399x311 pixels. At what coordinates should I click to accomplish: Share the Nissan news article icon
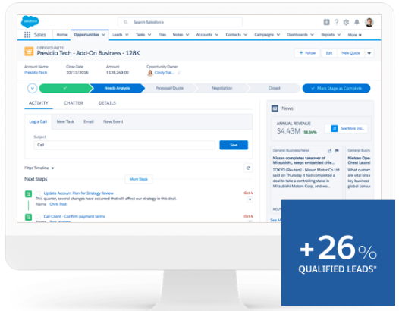329,151
